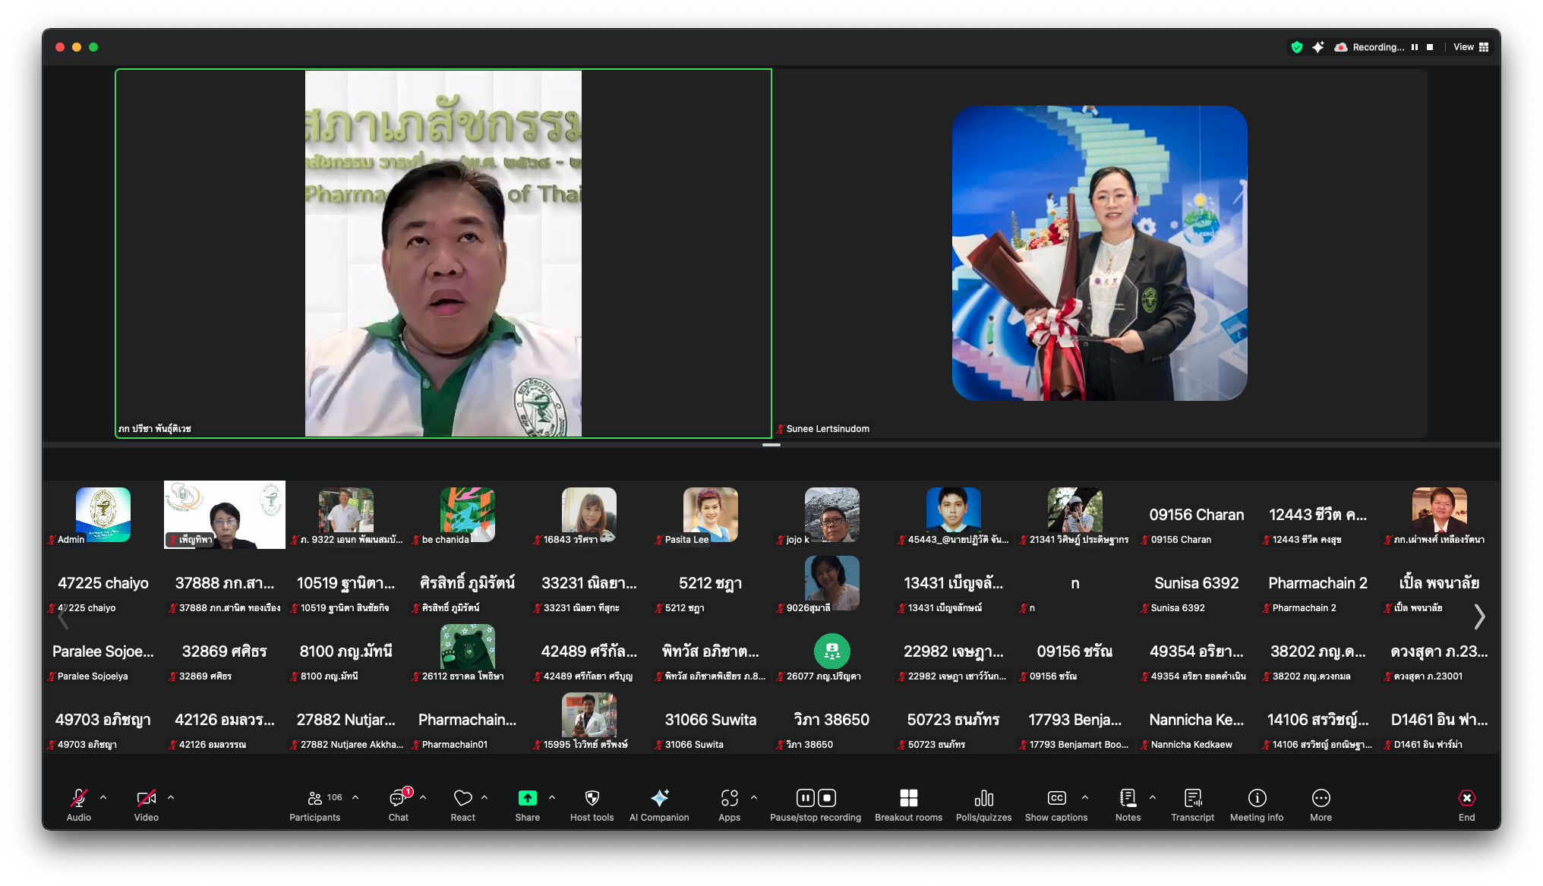The height and width of the screenshot is (886, 1543).
Task: Open Meeting info icon
Action: tap(1257, 798)
